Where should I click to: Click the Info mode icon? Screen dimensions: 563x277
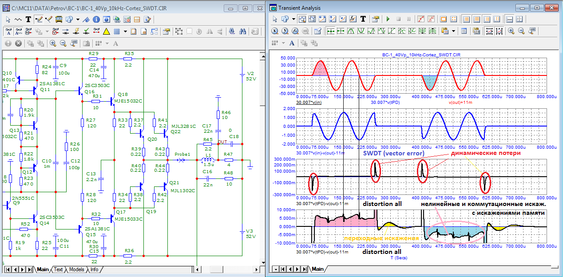tap(96, 19)
